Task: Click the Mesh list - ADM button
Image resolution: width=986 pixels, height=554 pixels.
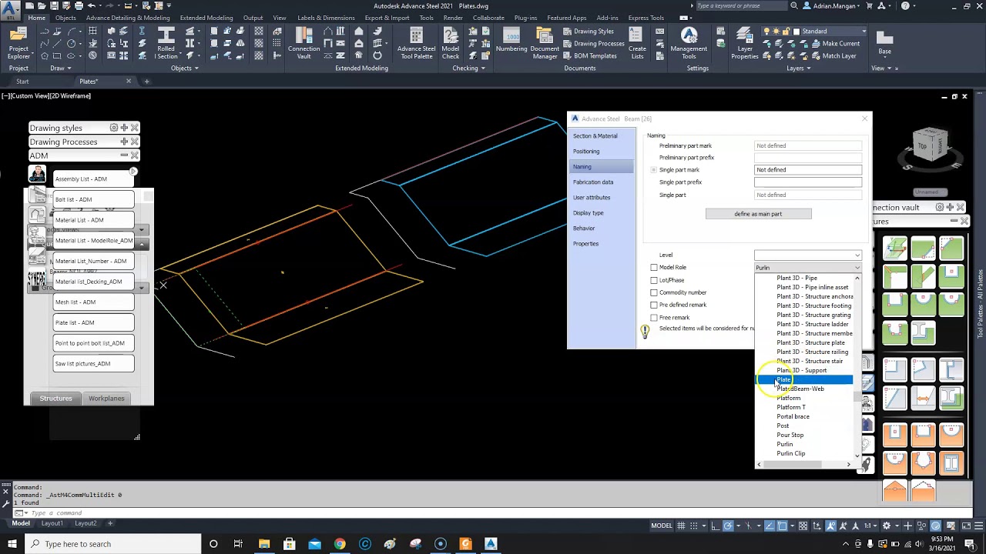Action: coord(93,302)
